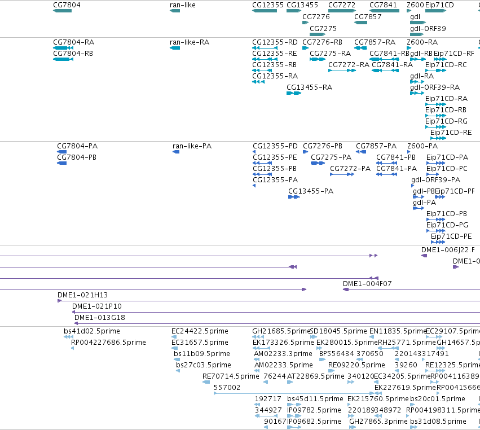Click the RE09220.5prime EST label
480x430 pixels.
click(x=356, y=365)
